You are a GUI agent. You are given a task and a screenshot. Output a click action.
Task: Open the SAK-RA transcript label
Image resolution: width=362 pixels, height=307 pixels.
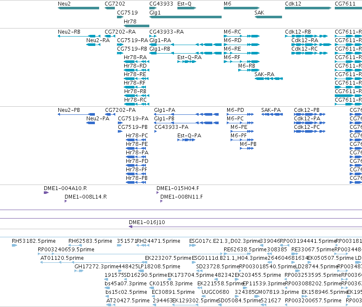pyautogui.click(x=265, y=74)
